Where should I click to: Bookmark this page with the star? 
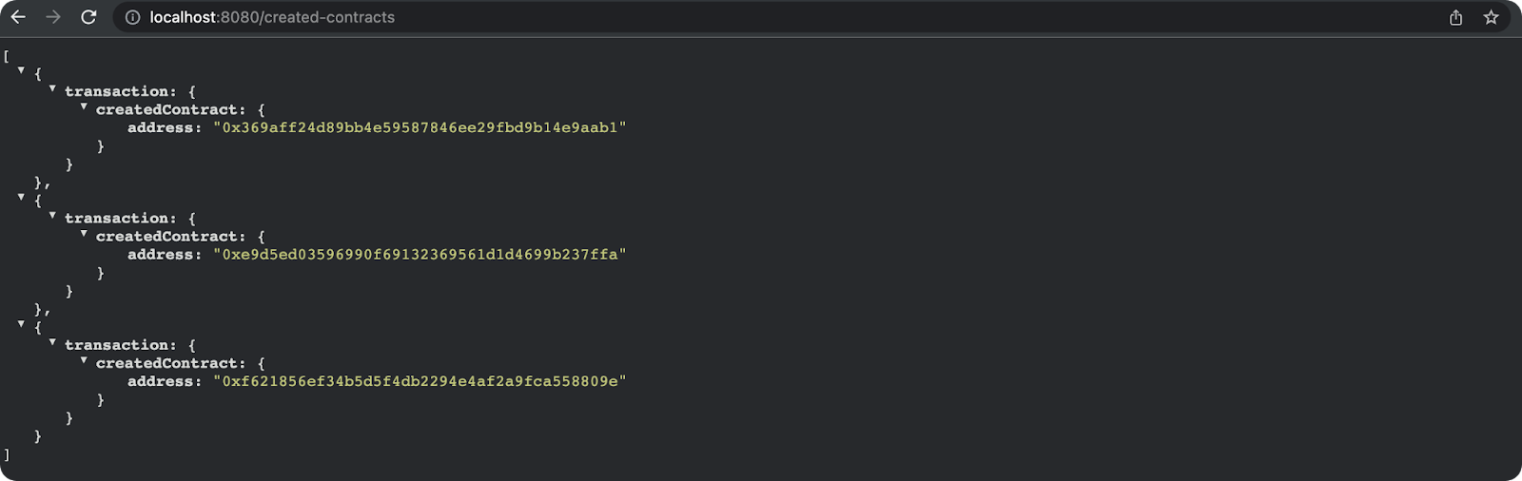point(1491,17)
